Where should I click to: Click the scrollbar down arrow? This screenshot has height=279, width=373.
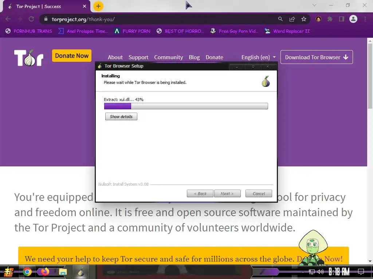pos(370,261)
